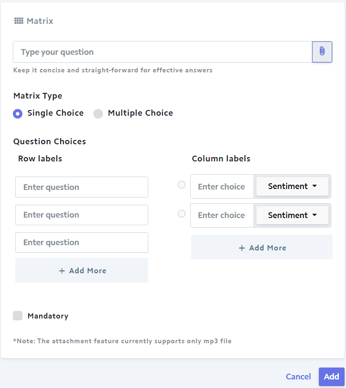
Task: Add more row labels
Action: point(81,270)
